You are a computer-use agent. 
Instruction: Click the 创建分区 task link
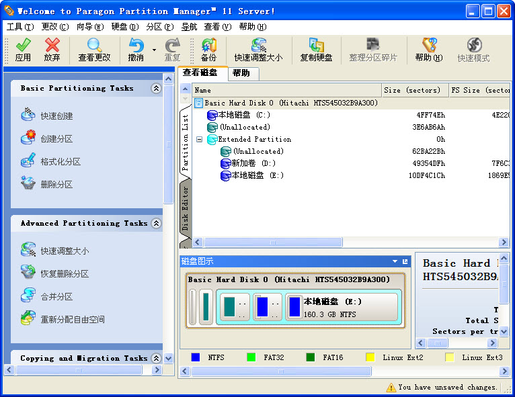(56, 138)
